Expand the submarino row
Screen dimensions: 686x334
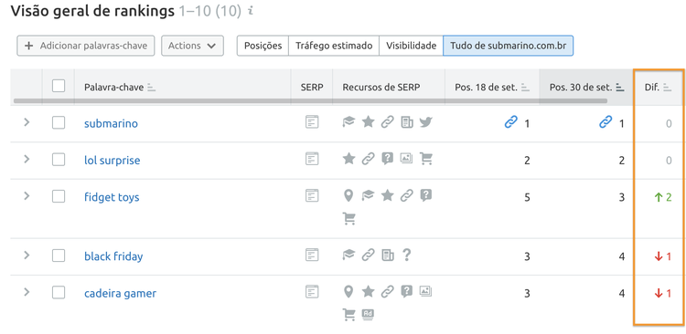point(27,122)
